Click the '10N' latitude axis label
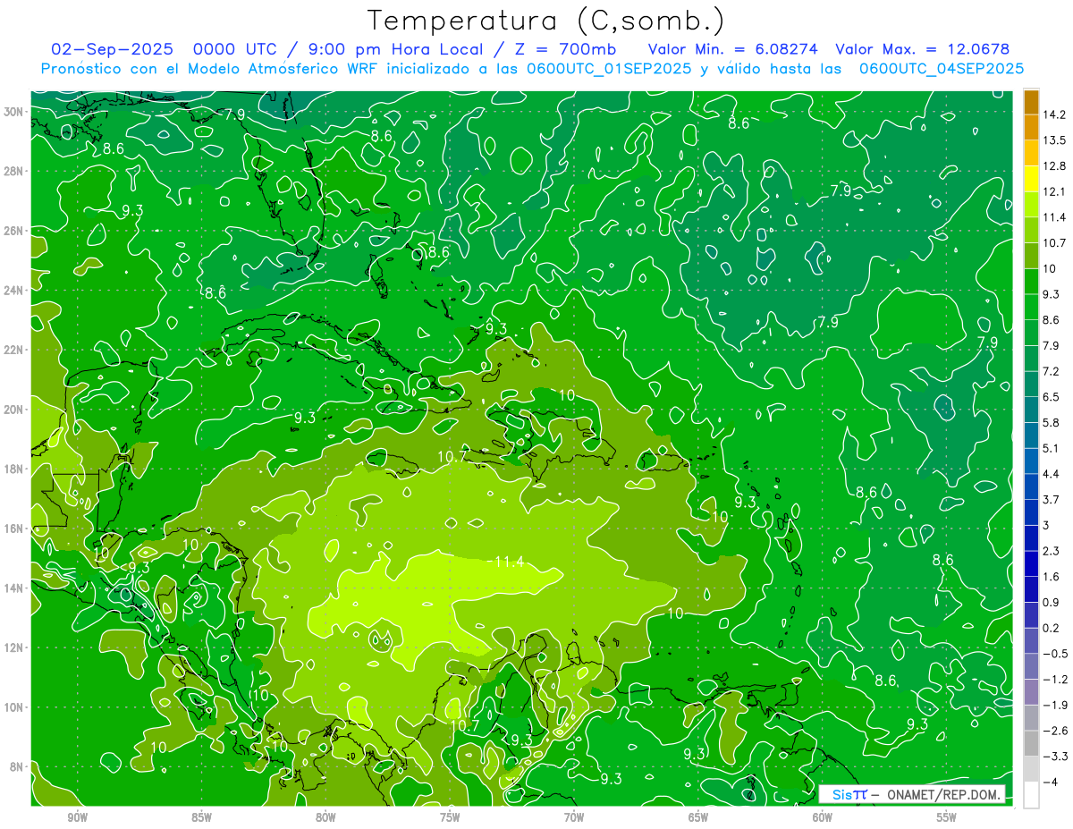The width and height of the screenshot is (1073, 829). point(15,707)
